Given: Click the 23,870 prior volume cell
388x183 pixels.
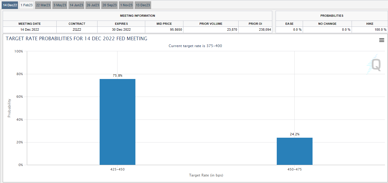Looking at the screenshot, I should (211, 30).
